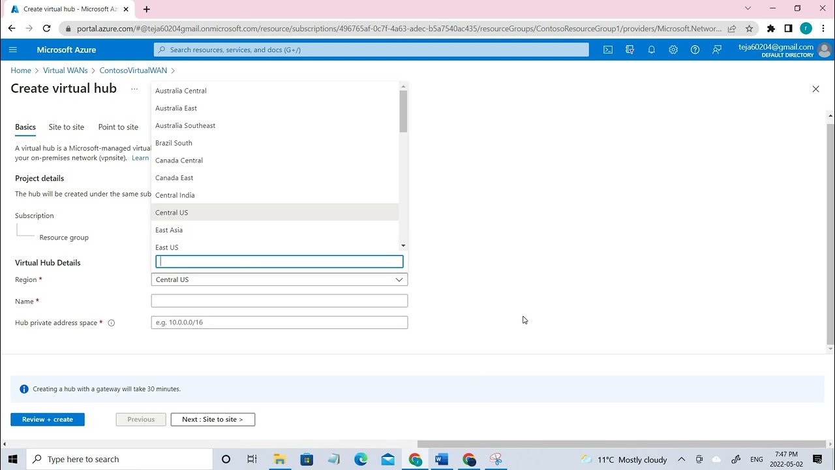The height and width of the screenshot is (470, 835).
Task: Click the Windows taskbar search box
Action: click(x=120, y=459)
